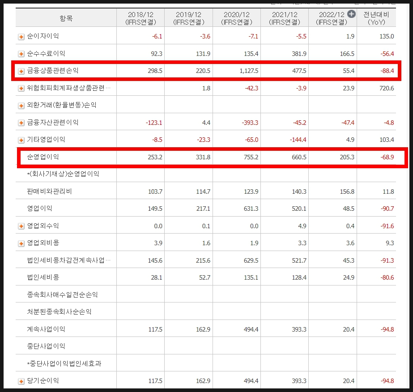Screen dimensions: 413x392
Task: Click the plus icon beside 금융자산관련이익
Action: (x=21, y=123)
